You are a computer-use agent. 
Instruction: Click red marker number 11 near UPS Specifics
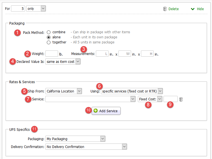pos(34,129)
